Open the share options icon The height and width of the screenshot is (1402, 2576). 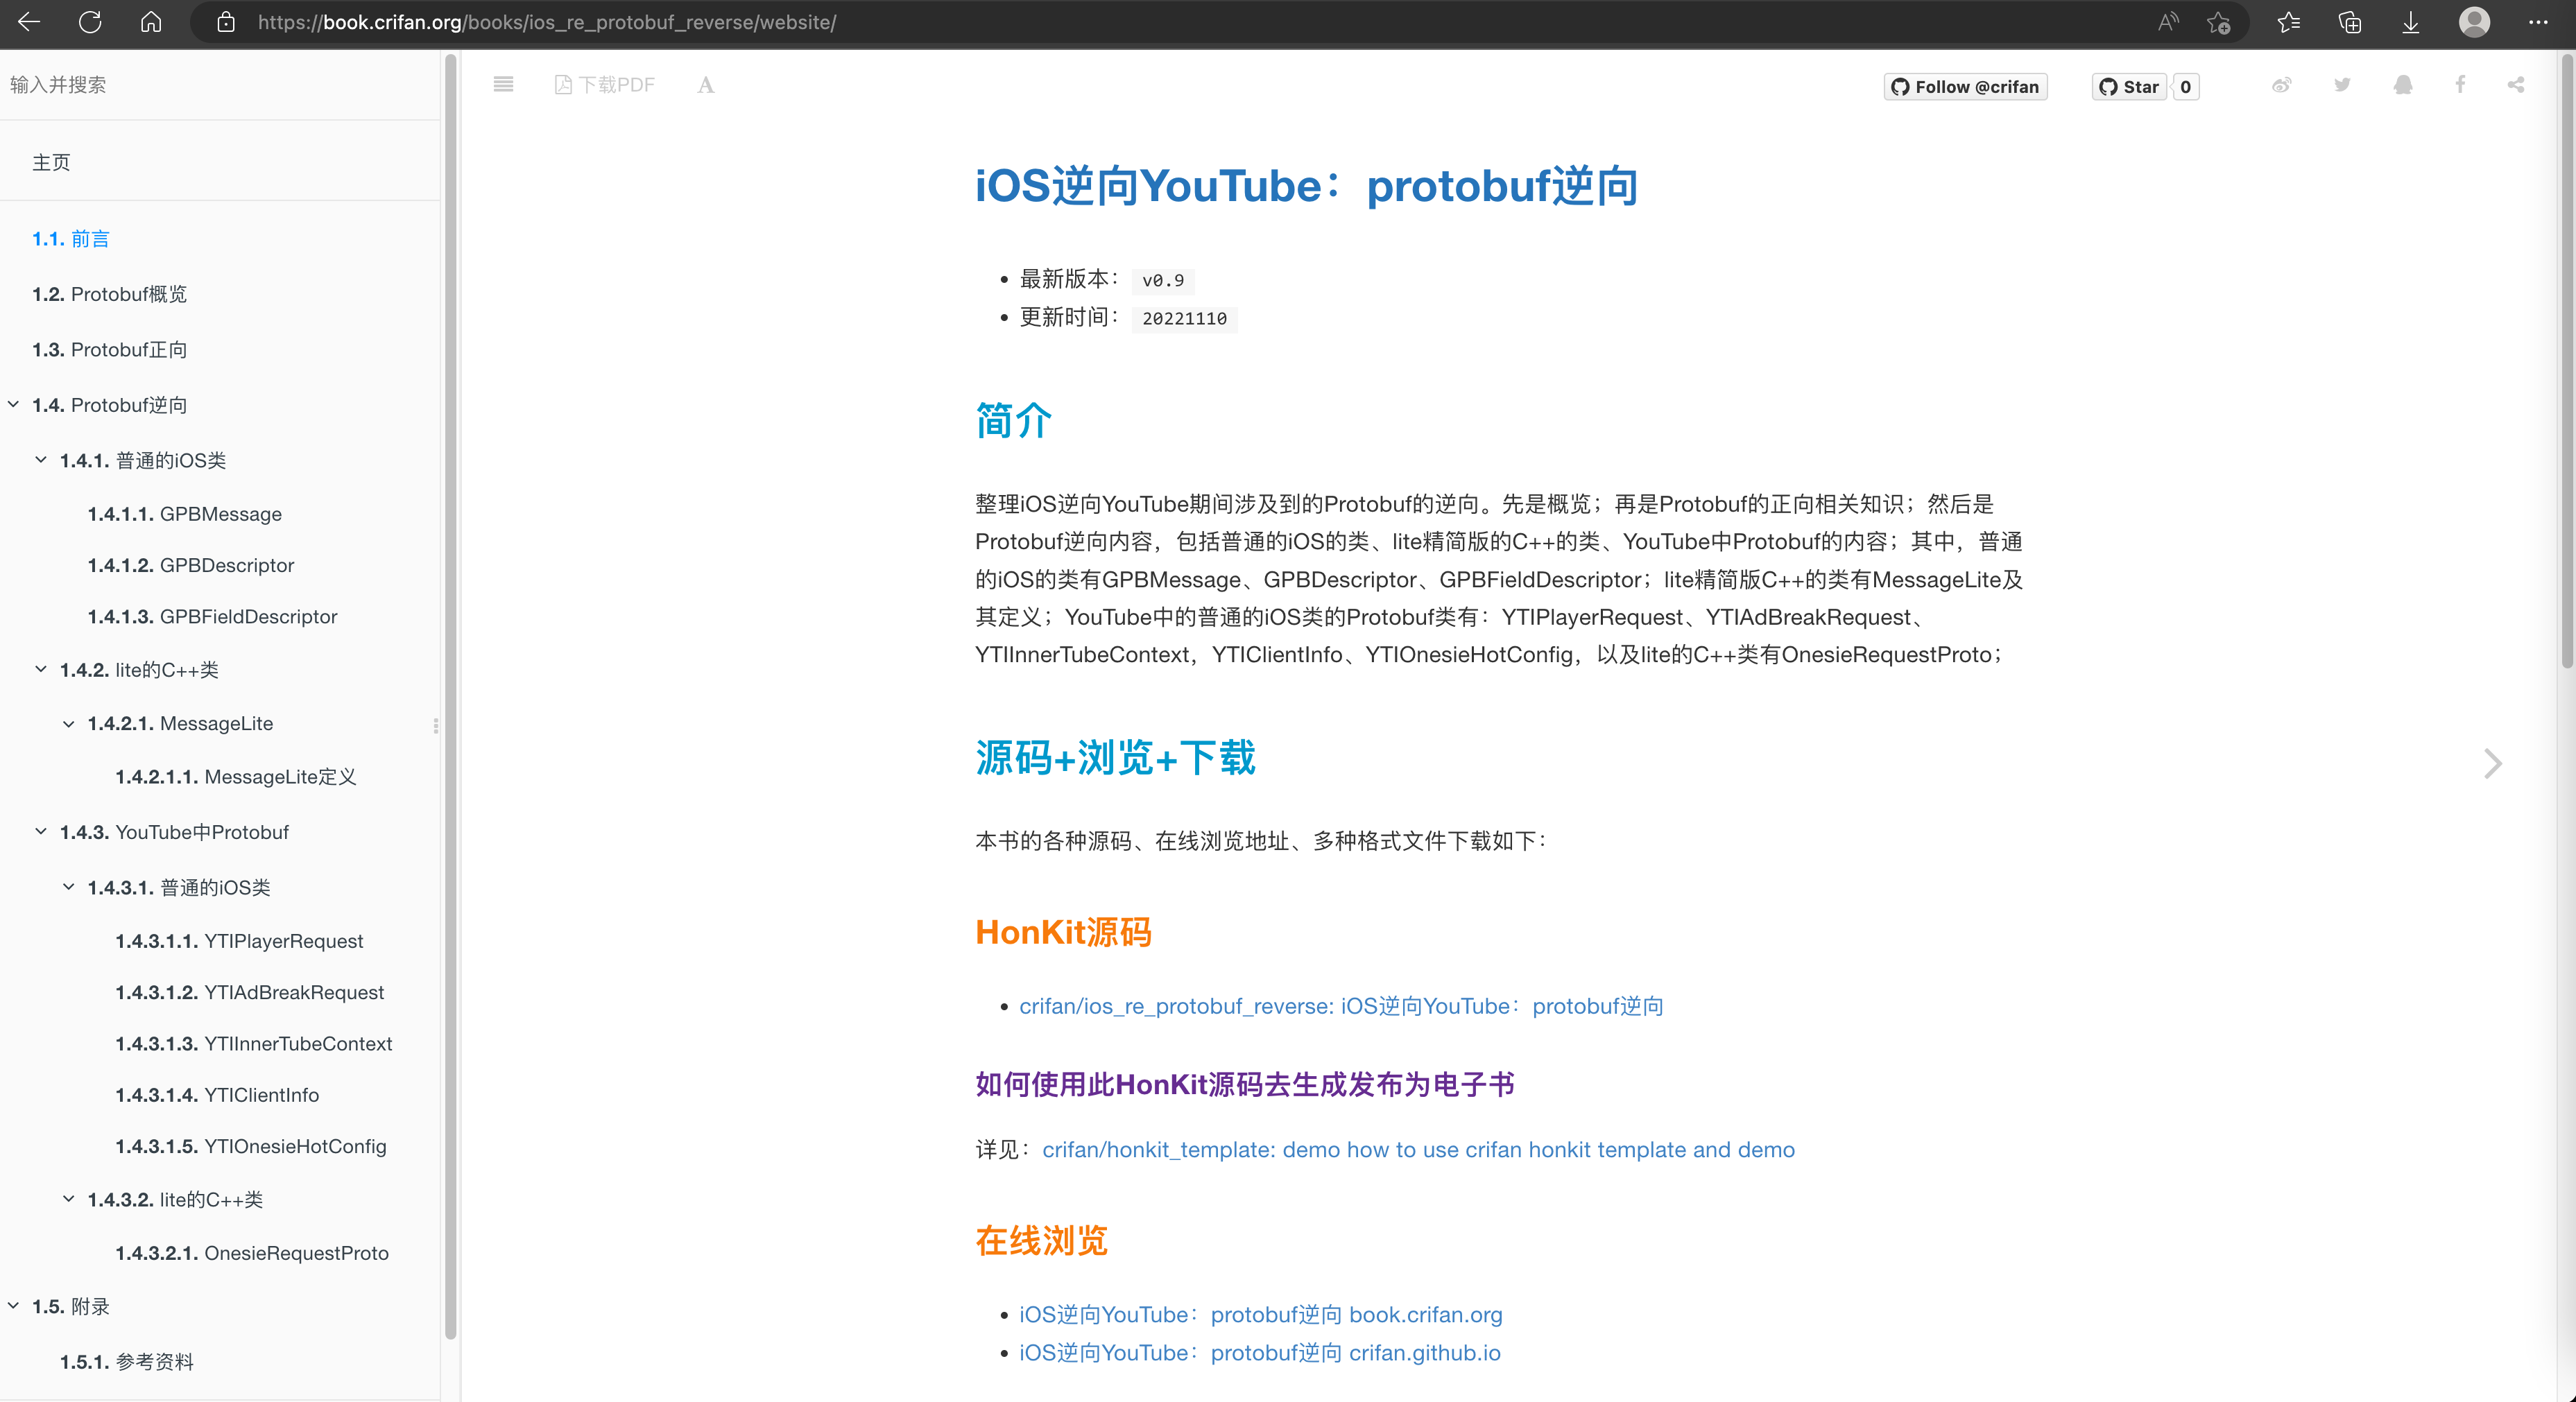tap(2516, 85)
